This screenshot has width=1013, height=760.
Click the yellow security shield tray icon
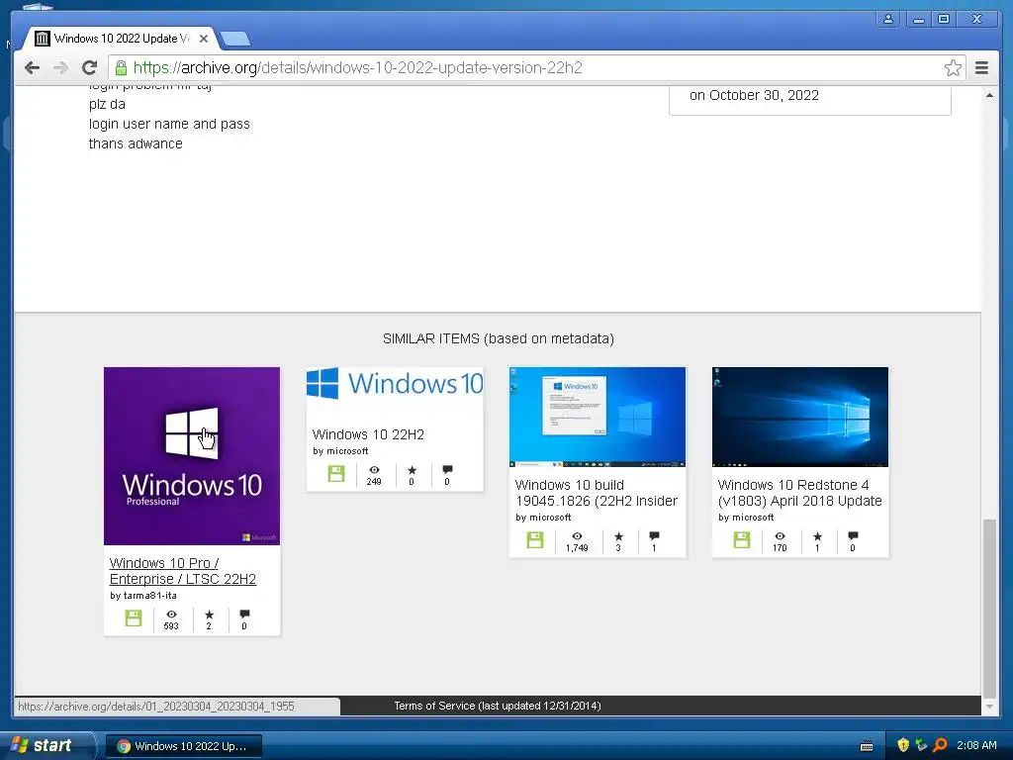pyautogui.click(x=903, y=745)
